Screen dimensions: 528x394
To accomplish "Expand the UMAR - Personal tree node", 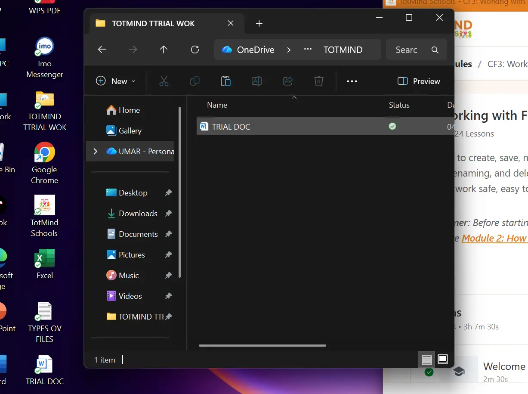I will 96,151.
